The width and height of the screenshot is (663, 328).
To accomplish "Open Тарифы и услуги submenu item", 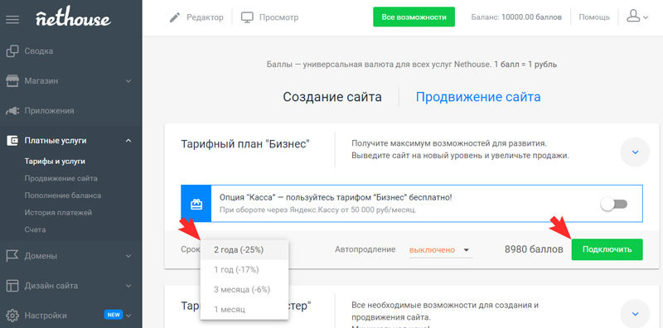I will [55, 162].
